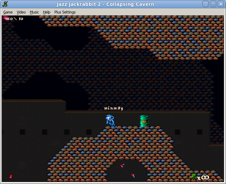Click the red item at bottom-left corner
226x184 pixels.
11,176
